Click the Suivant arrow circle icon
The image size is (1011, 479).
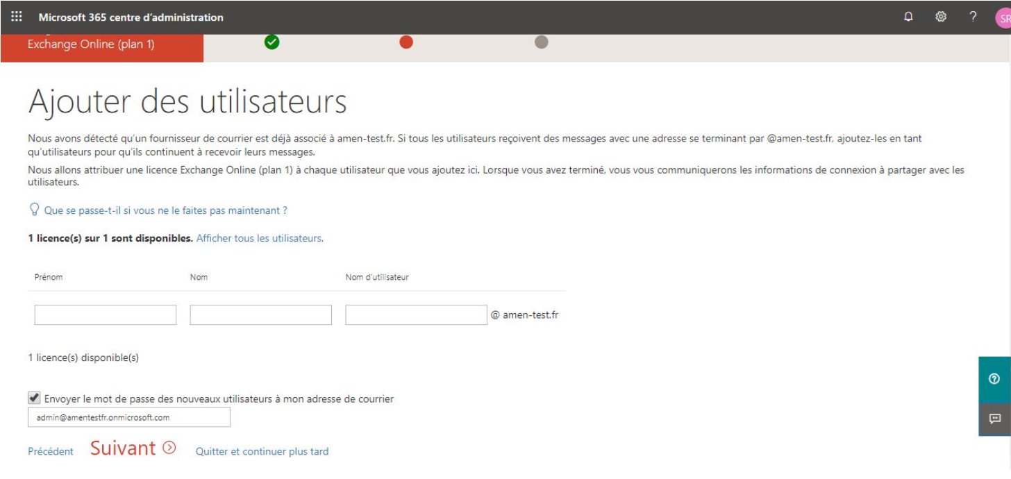click(169, 448)
